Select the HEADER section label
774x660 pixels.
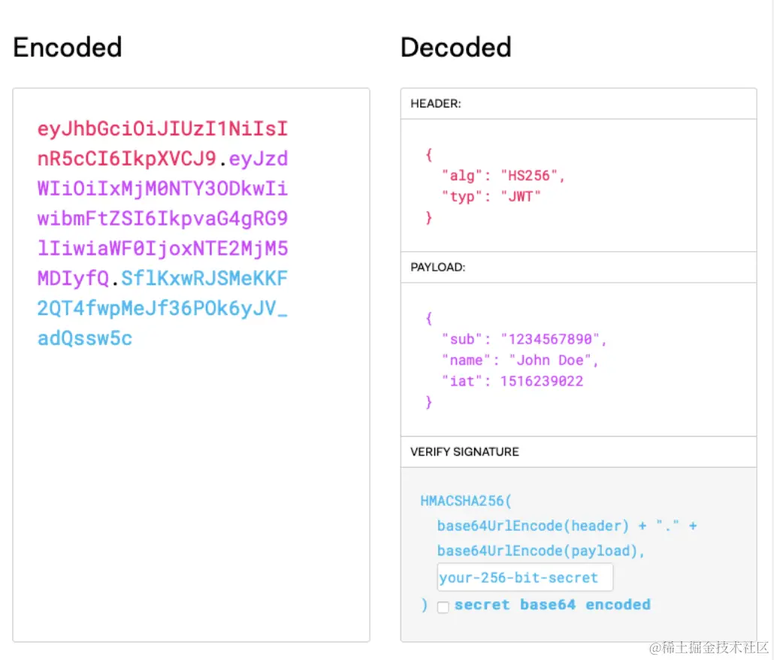436,104
